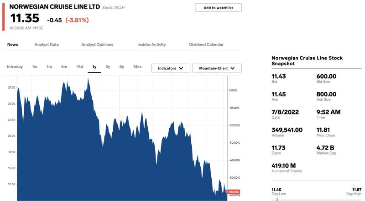Expand the Indicators dropdown

(x=171, y=68)
